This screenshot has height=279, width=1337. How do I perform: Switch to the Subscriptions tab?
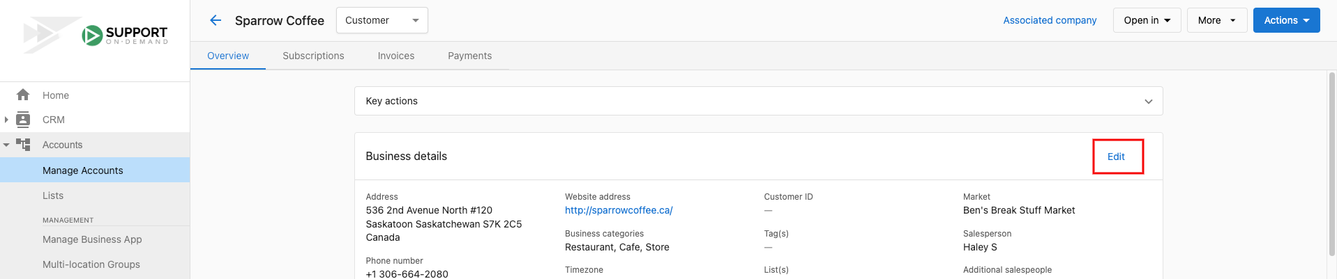[313, 56]
